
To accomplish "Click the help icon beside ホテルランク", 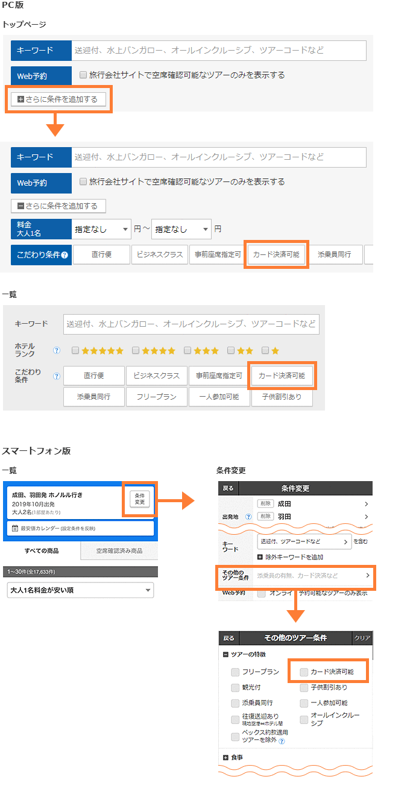I will pos(57,350).
